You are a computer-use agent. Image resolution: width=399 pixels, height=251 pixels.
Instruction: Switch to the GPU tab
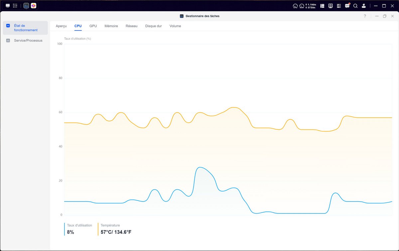tap(93, 26)
